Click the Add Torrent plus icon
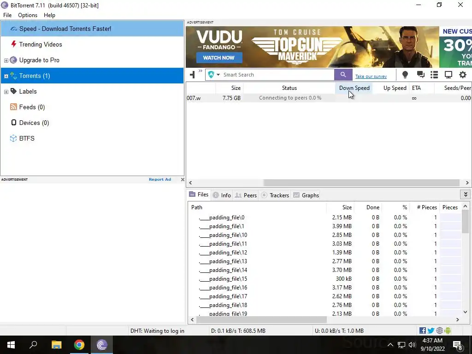 coord(192,75)
